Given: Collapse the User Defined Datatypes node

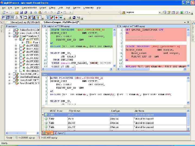Looking at the screenshot, I should (9, 77).
